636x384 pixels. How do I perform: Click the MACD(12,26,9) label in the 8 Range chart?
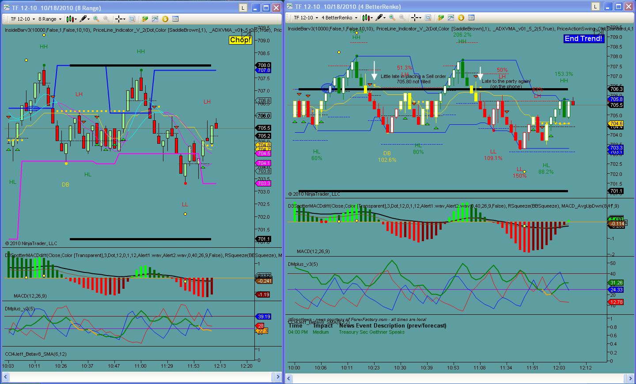pyautogui.click(x=30, y=296)
